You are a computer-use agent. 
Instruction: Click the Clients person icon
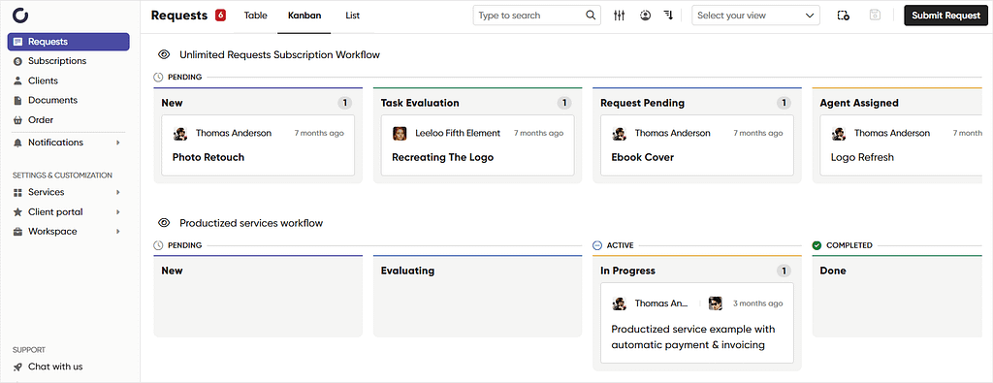pyautogui.click(x=17, y=81)
